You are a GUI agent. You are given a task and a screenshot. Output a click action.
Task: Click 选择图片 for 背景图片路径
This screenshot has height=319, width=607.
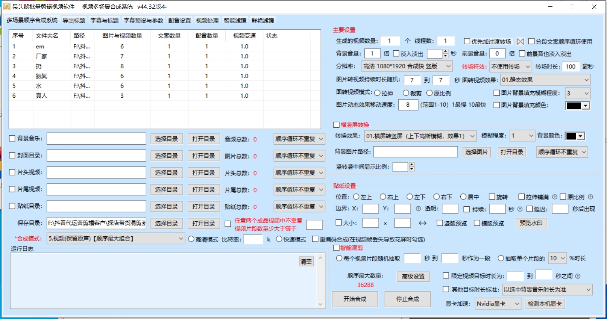point(476,152)
